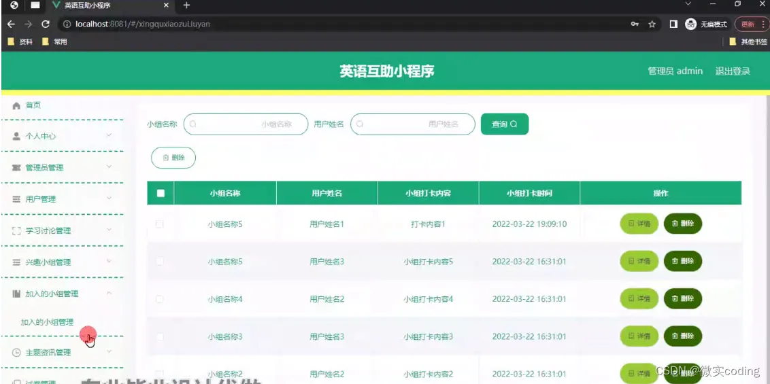Open 主题资讯管理 menu item
Viewport: 770px width, 384px height.
[x=48, y=352]
